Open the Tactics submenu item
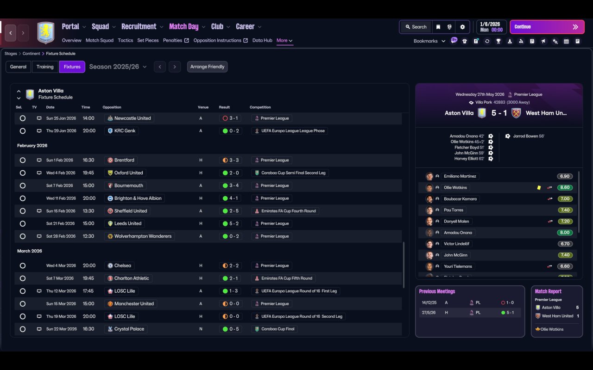Screen dimensions: 593x370 coord(126,40)
